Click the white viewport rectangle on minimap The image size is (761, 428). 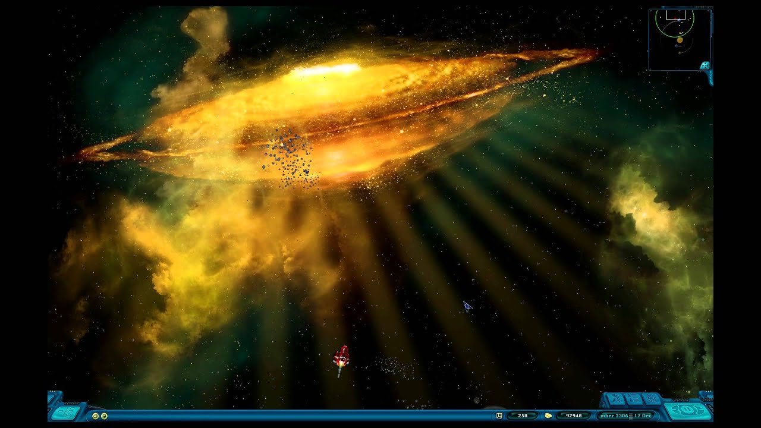(x=675, y=15)
